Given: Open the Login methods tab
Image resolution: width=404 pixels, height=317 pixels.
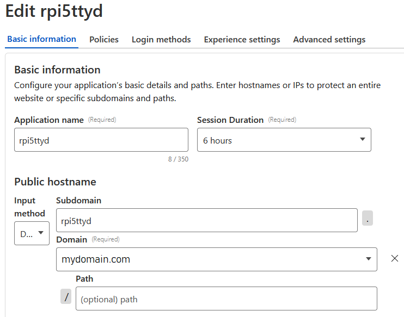Looking at the screenshot, I should pyautogui.click(x=161, y=40).
